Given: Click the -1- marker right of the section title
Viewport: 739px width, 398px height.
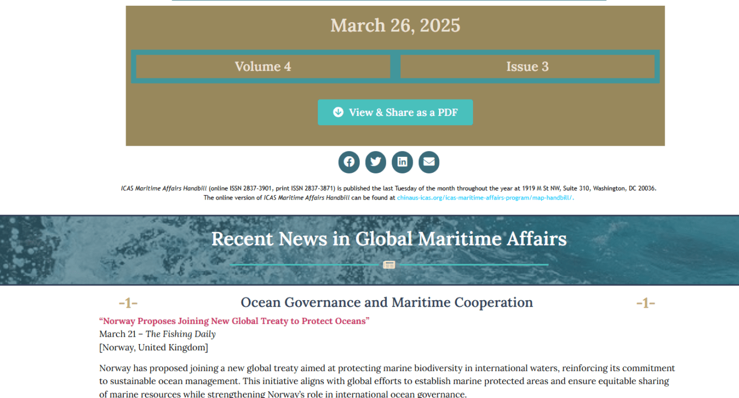Looking at the screenshot, I should (646, 303).
